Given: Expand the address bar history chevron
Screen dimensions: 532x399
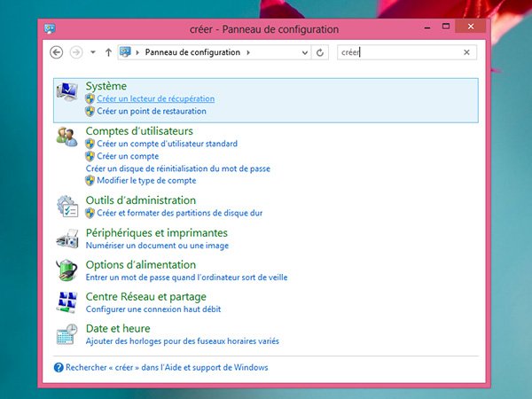Looking at the screenshot, I should 305,52.
